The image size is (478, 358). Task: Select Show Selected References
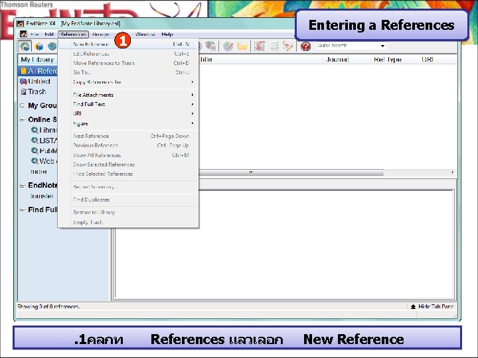click(128, 164)
